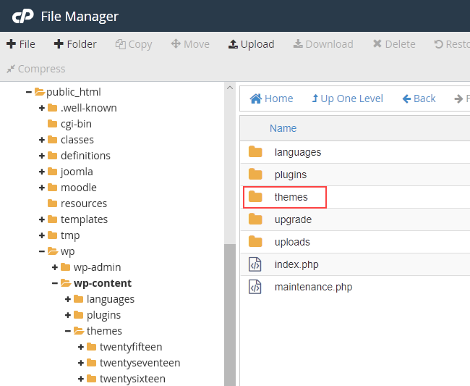Create a new file with + File
Screen dimensions: 470x386
[21, 44]
